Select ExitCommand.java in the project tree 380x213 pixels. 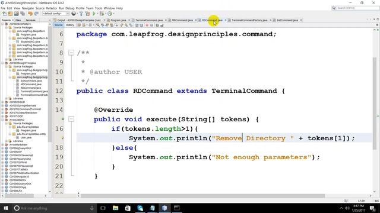[31, 81]
